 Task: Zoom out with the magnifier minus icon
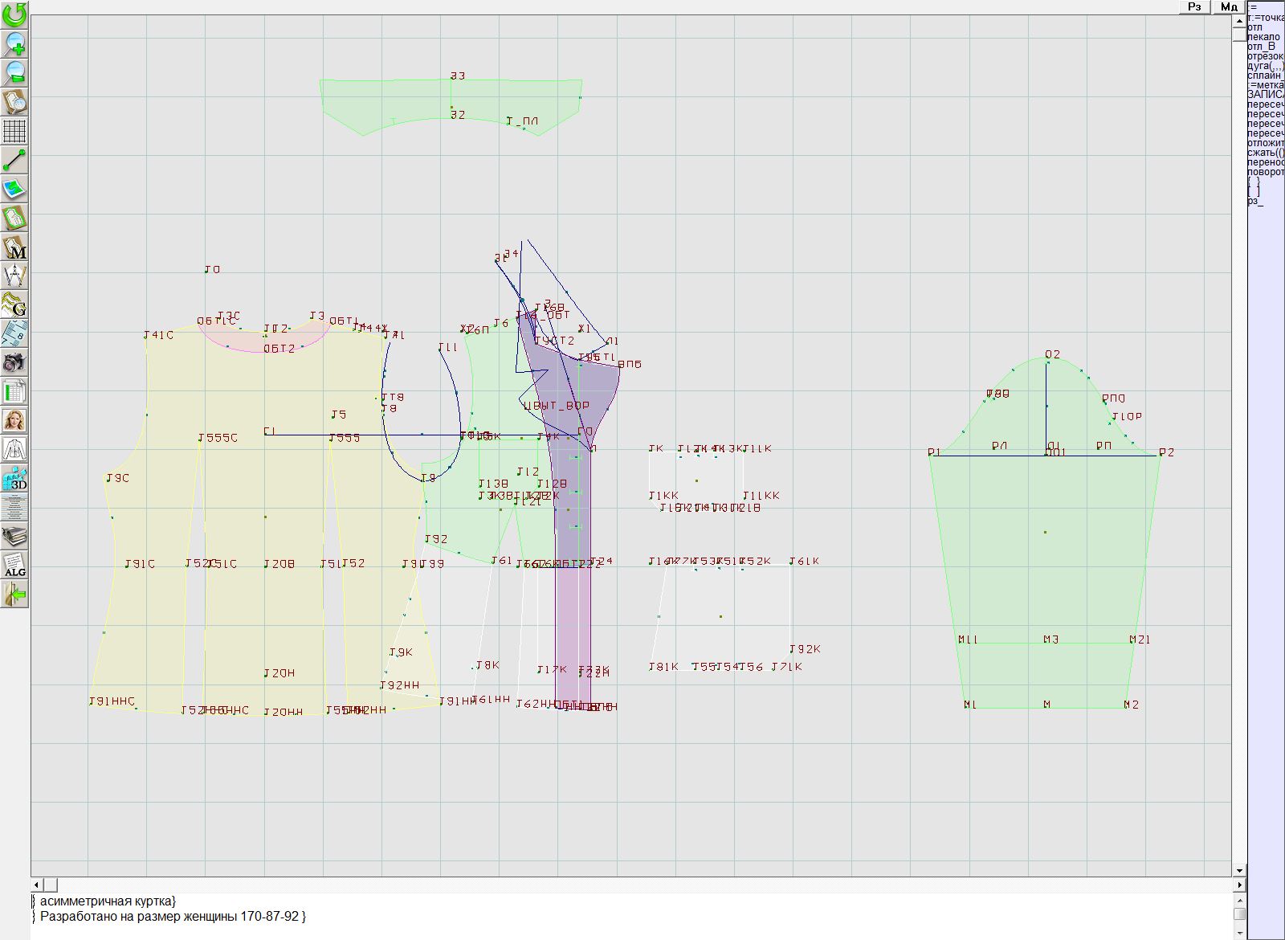[14, 72]
